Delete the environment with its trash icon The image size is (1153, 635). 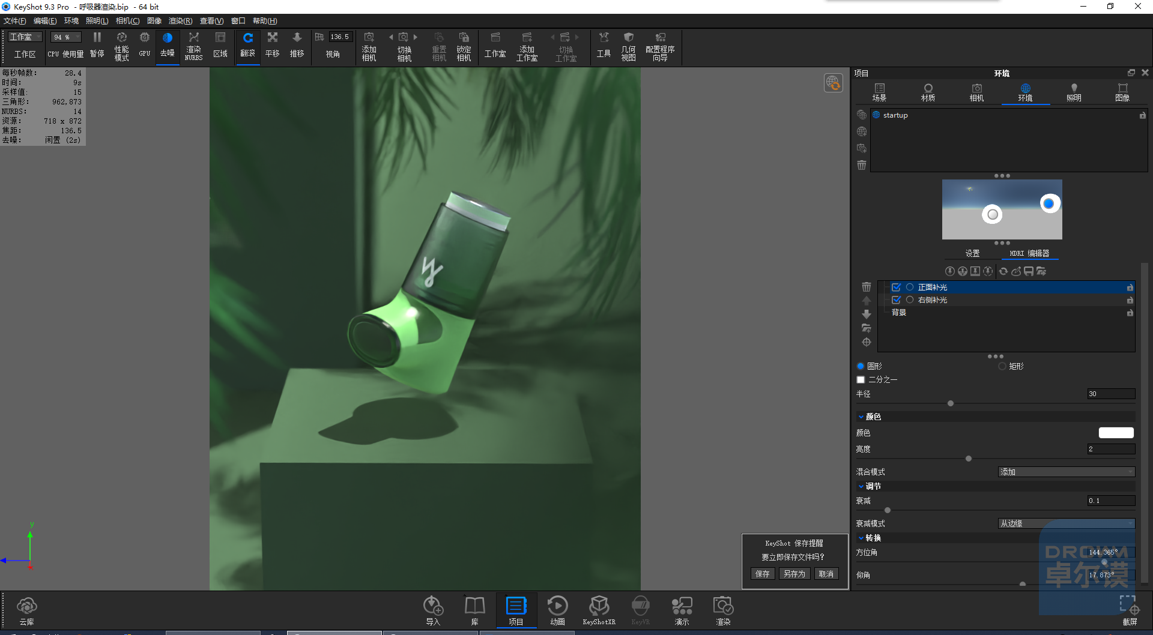click(862, 165)
